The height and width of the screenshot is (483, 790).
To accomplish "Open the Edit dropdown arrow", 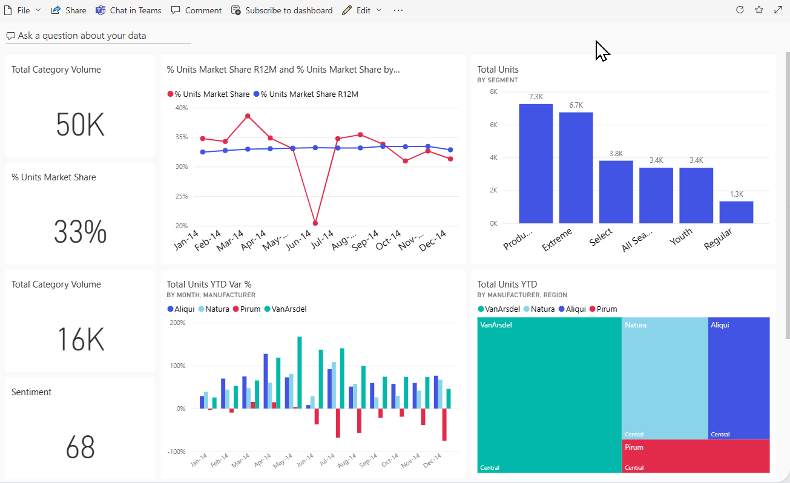I will click(x=379, y=10).
